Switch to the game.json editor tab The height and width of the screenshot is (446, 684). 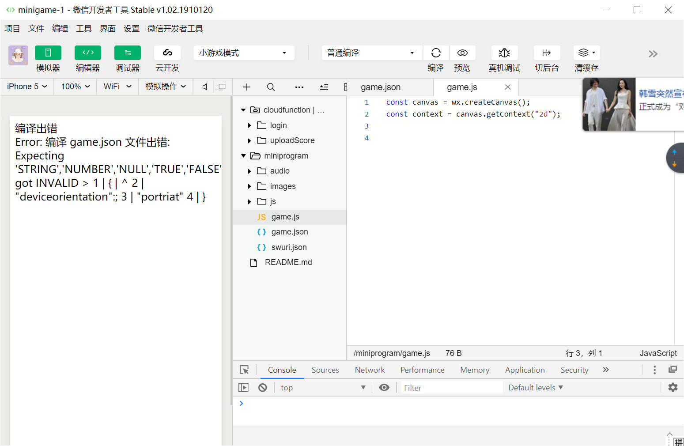pos(381,87)
